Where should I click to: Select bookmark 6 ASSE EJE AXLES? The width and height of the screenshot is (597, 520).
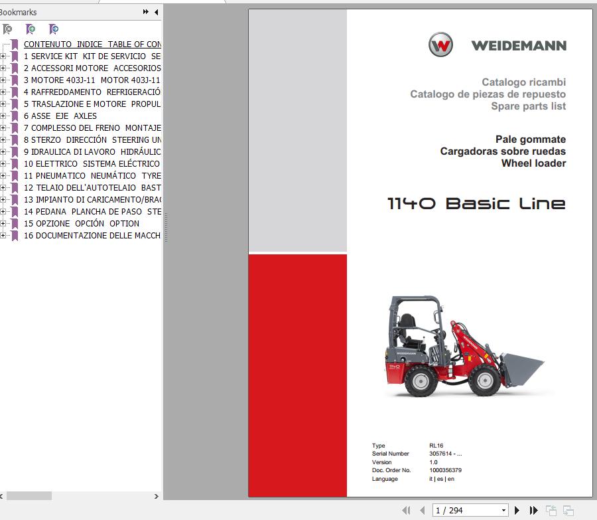click(60, 116)
